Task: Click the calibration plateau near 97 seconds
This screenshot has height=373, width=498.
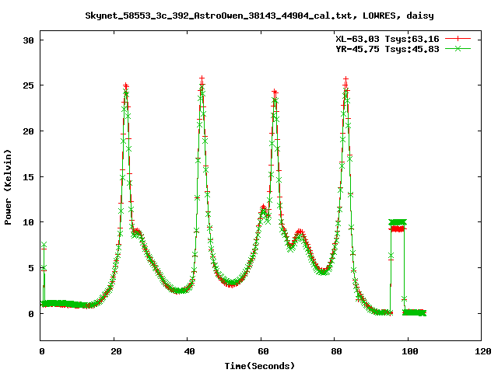Action: point(398,225)
